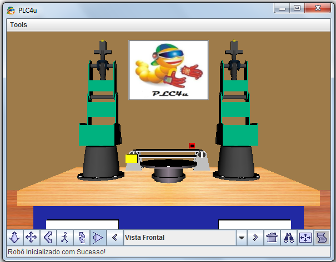Open the viewpoint dropdown arrow
The height and width of the screenshot is (262, 336).
[x=241, y=238]
